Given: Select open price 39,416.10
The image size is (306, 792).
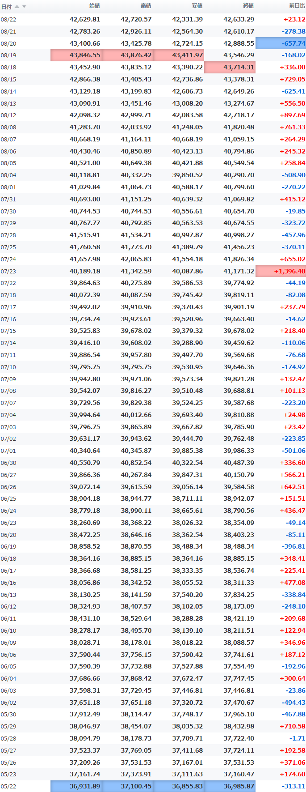Looking at the screenshot, I should pyautogui.click(x=85, y=343).
